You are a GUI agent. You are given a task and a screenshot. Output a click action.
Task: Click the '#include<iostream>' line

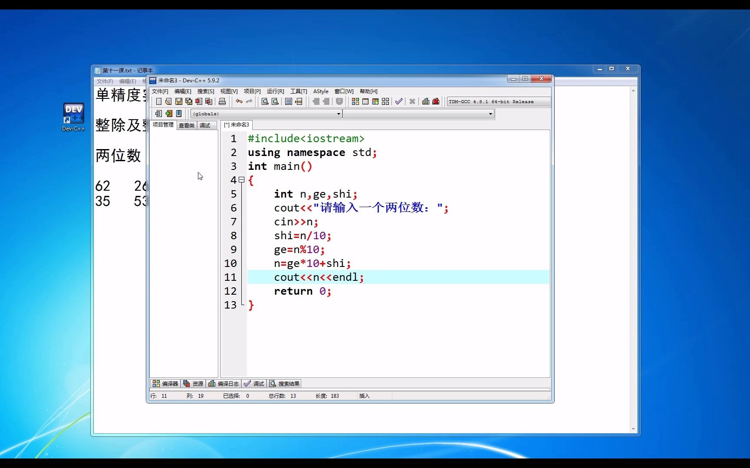(306, 139)
